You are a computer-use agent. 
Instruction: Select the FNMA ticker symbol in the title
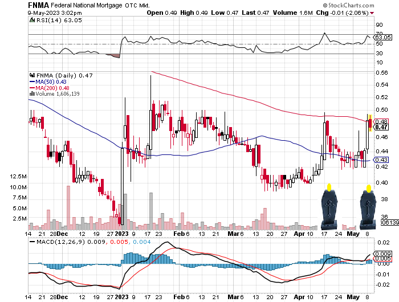(x=38, y=5)
